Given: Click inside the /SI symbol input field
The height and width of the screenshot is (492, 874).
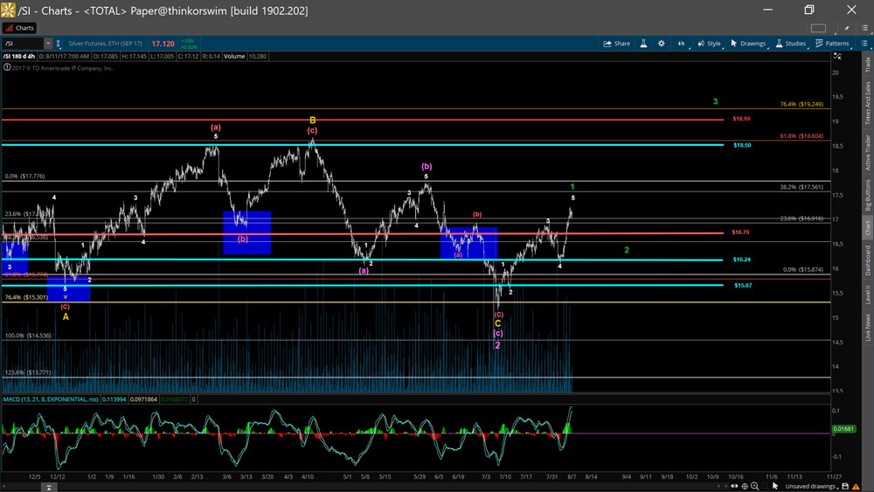Looking at the screenshot, I should (22, 43).
